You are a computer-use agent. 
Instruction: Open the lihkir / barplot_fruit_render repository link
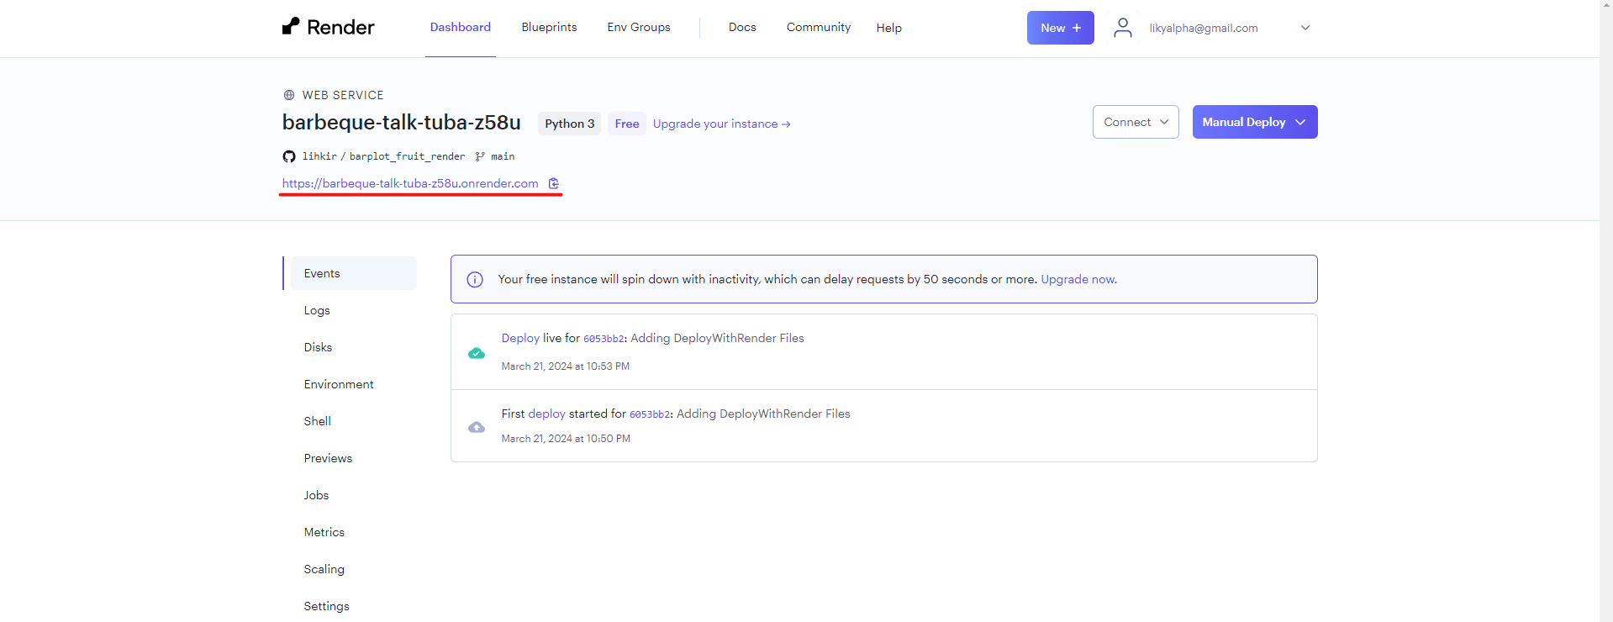383,156
